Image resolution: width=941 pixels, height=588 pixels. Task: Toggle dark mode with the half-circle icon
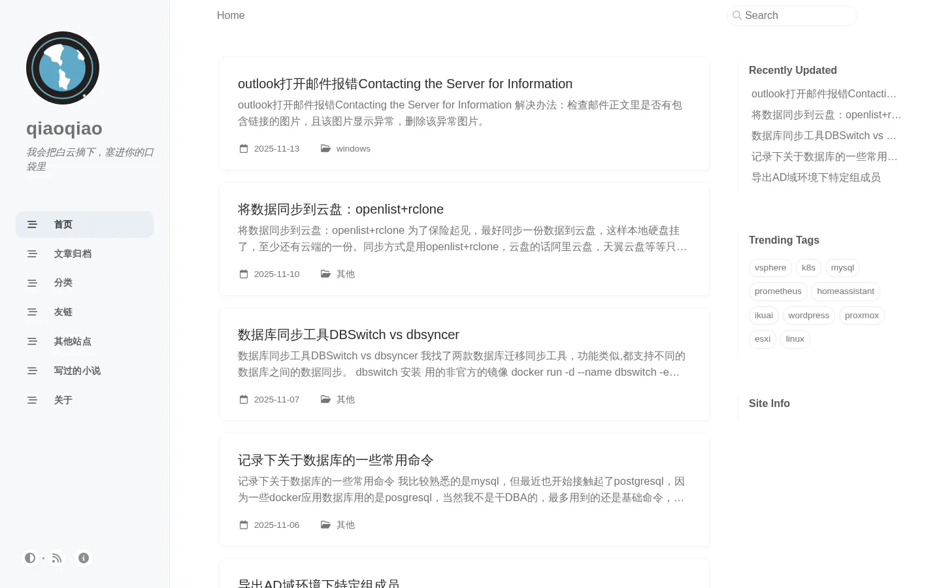pyautogui.click(x=30, y=558)
